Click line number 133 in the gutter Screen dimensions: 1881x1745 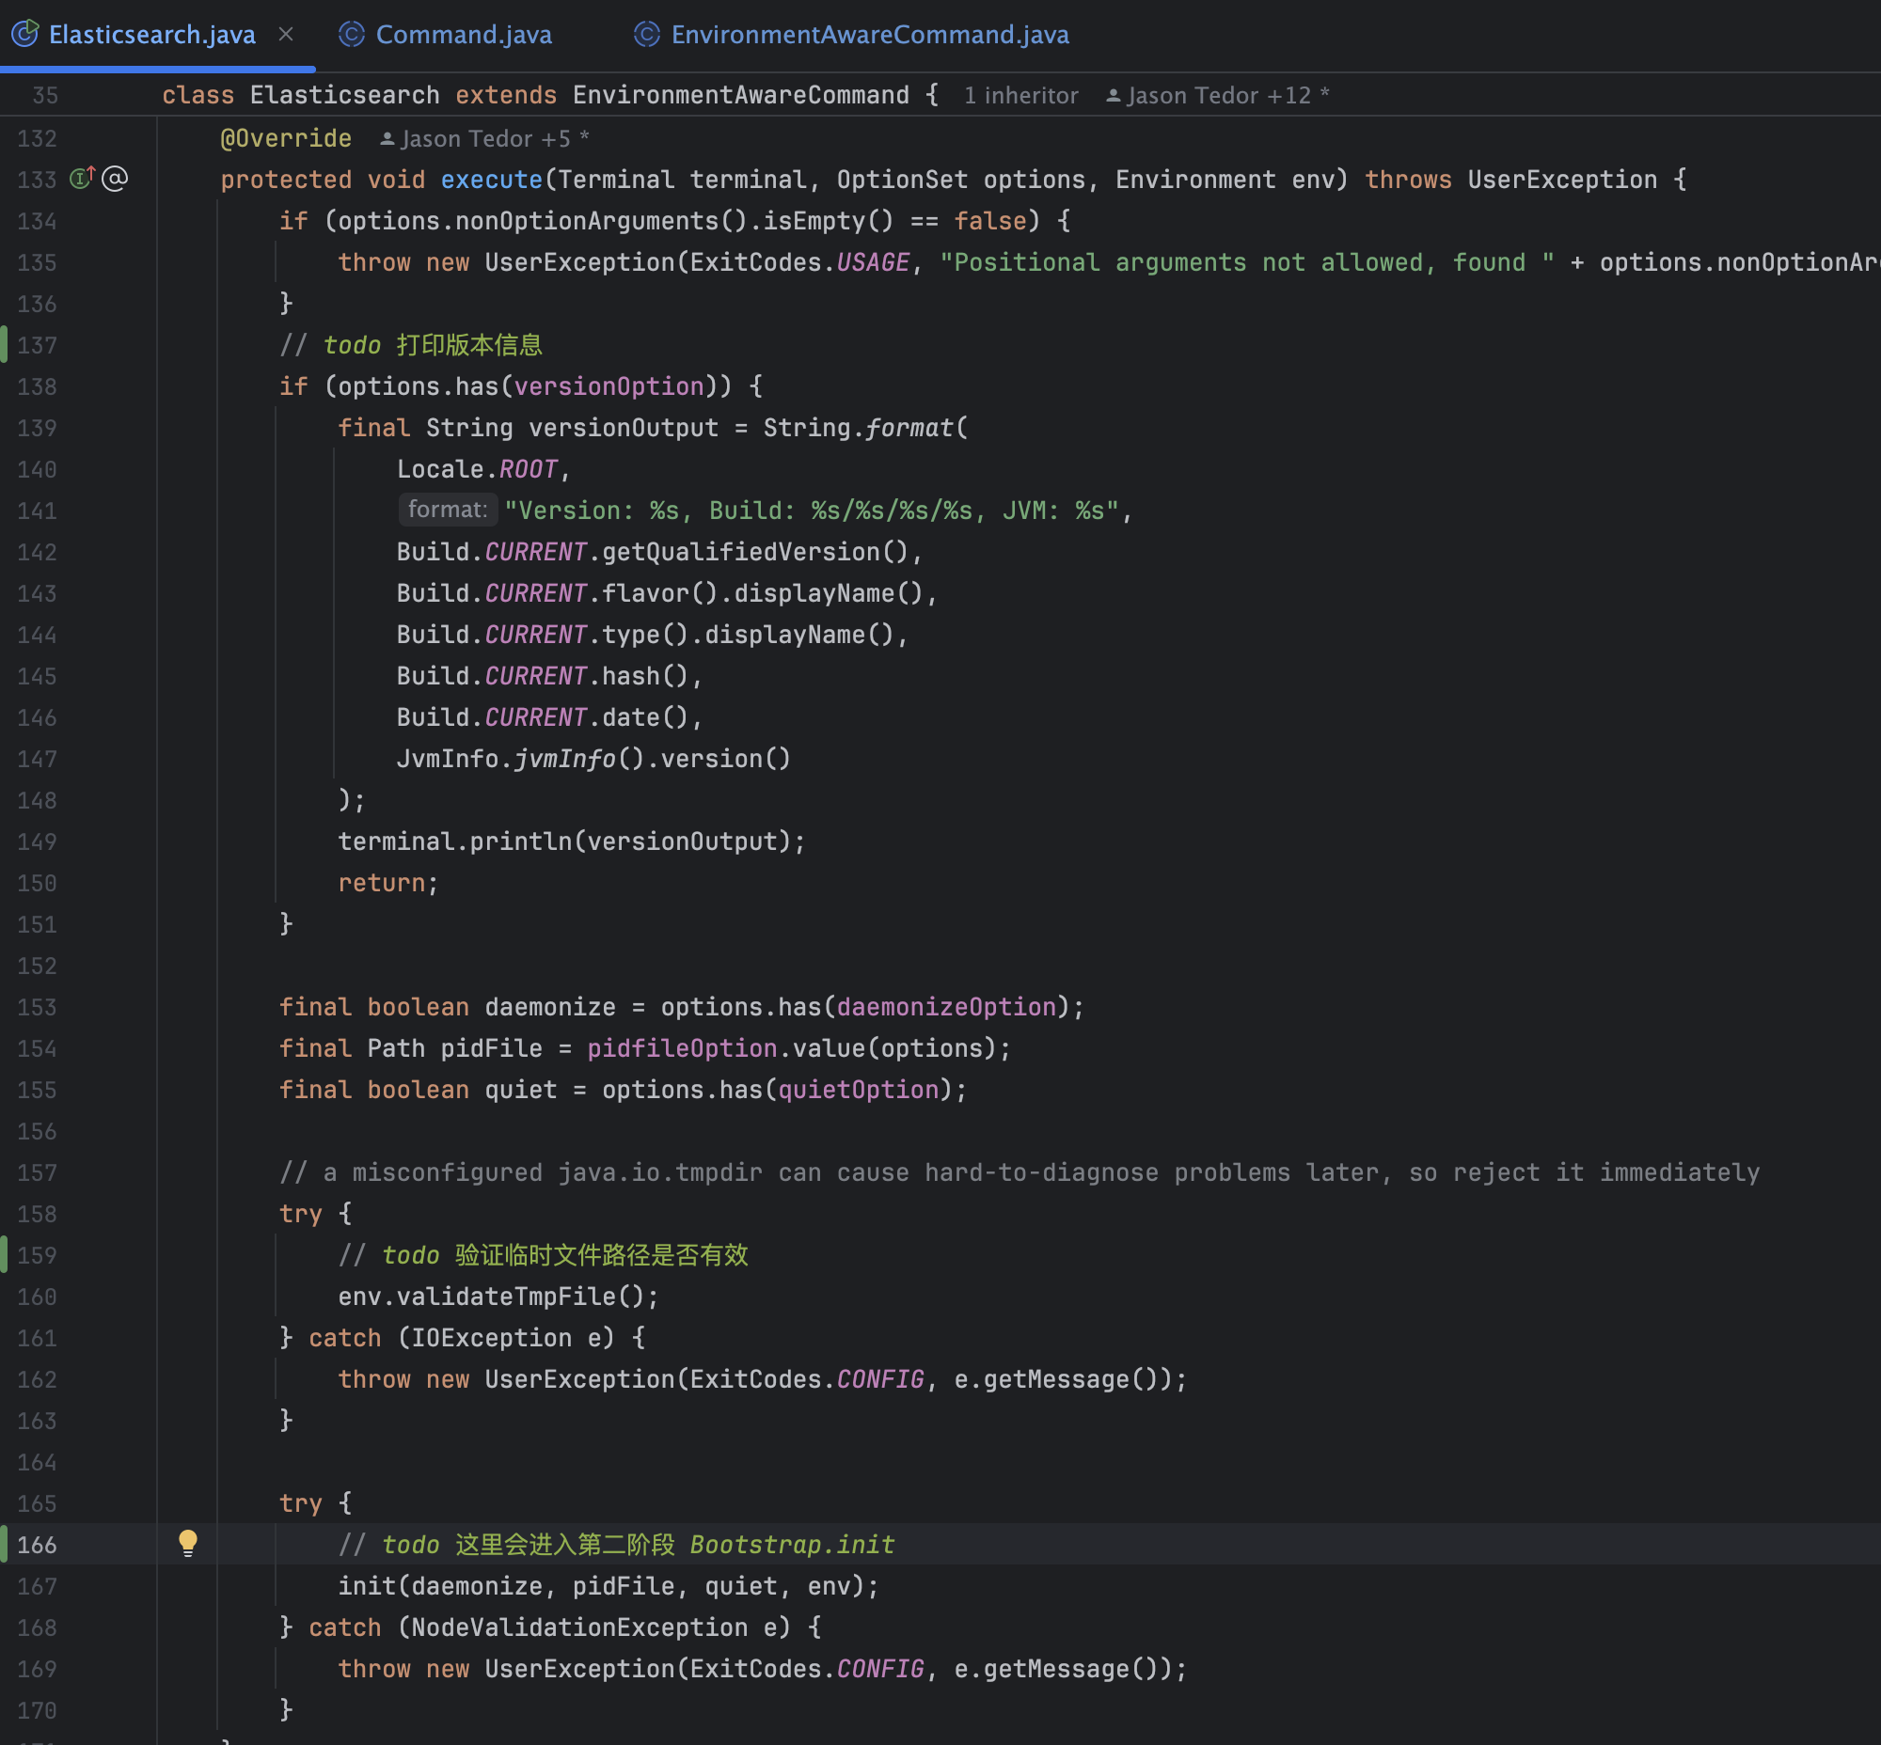37,180
